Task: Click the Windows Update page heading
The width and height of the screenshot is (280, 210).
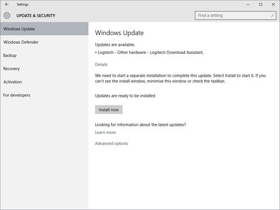Action: point(119,33)
